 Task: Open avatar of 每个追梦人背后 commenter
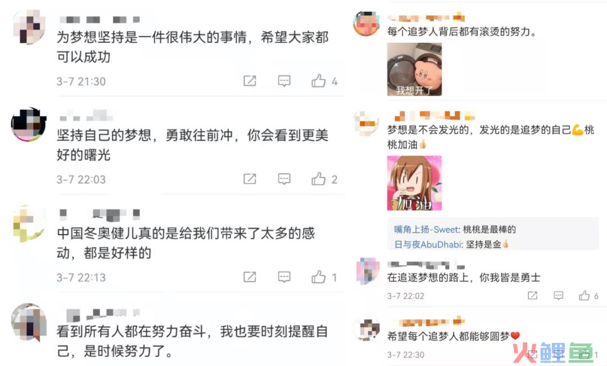coord(366,24)
